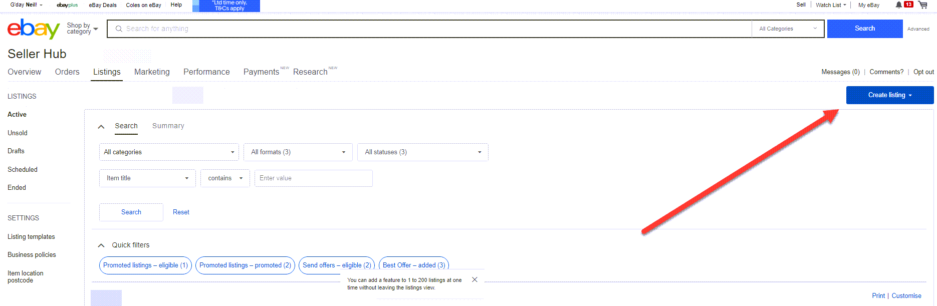This screenshot has width=937, height=306.
Task: Open the All formats (3) dropdown
Action: coord(298,152)
